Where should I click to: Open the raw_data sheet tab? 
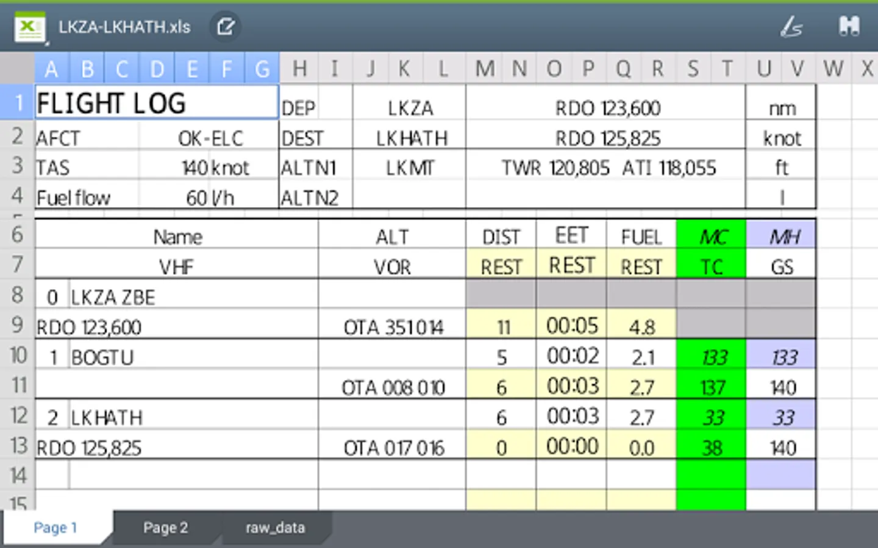[275, 528]
